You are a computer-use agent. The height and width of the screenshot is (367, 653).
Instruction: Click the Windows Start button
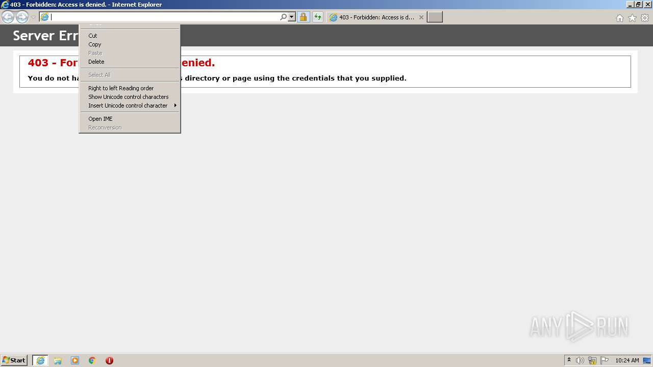pos(14,360)
